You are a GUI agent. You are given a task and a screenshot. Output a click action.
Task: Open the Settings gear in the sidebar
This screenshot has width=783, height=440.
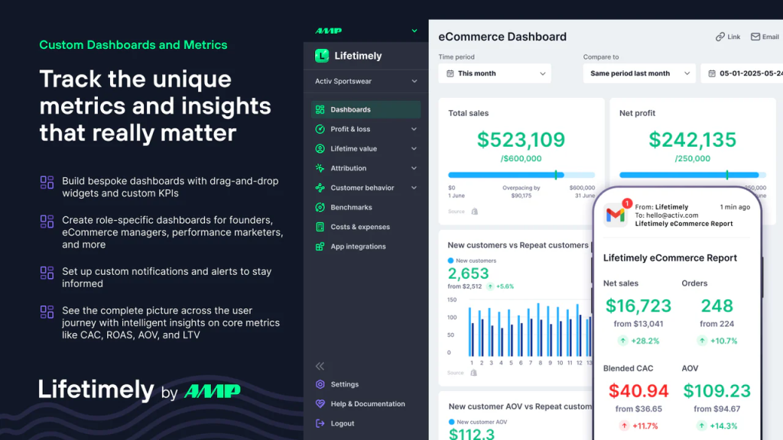tap(321, 384)
